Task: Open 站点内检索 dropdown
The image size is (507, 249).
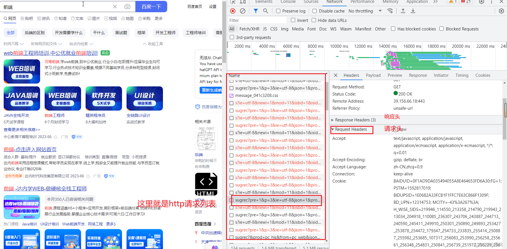Action: [81, 44]
